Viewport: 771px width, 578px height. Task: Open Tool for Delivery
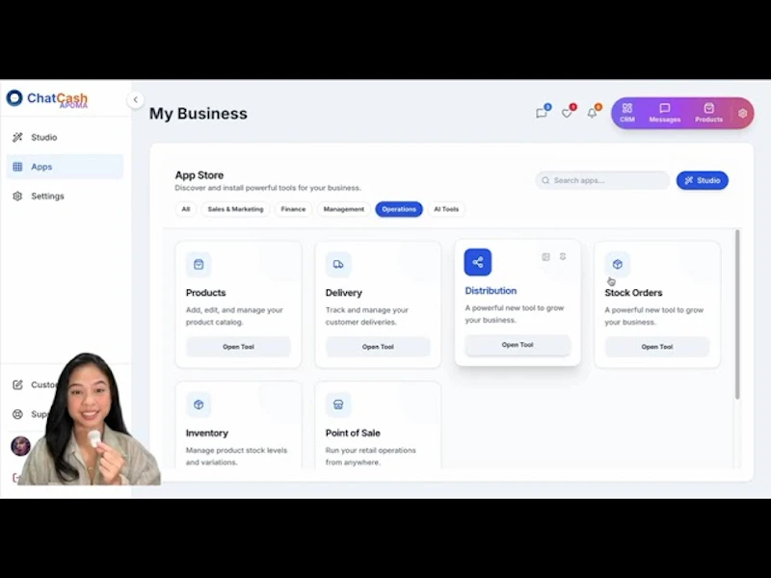pos(378,347)
